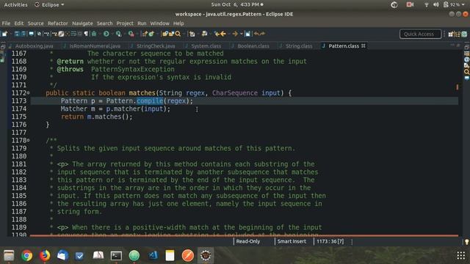Screen dimensions: 470x264
Task: Open the Files manager from the dock
Action: [9, 256]
